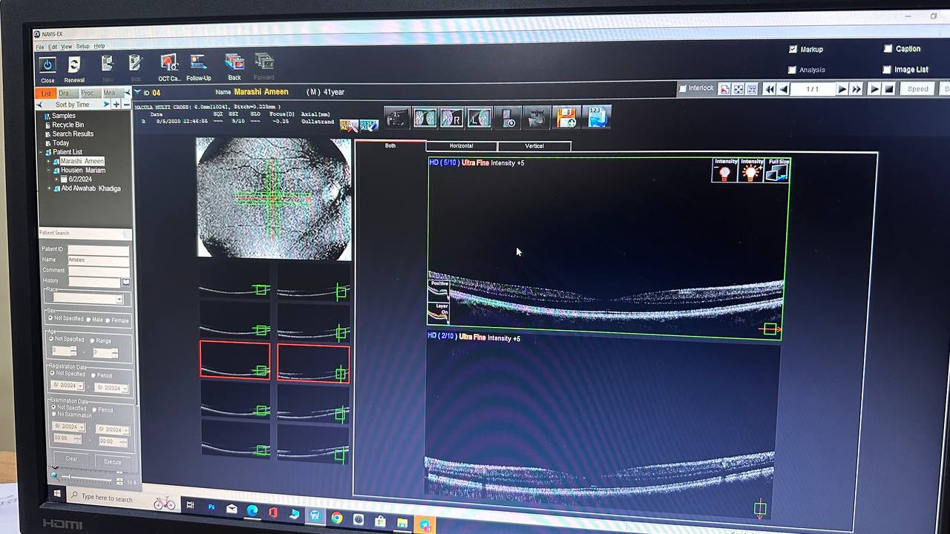Click the 123 numbered export icon
The image size is (950, 534).
597,117
